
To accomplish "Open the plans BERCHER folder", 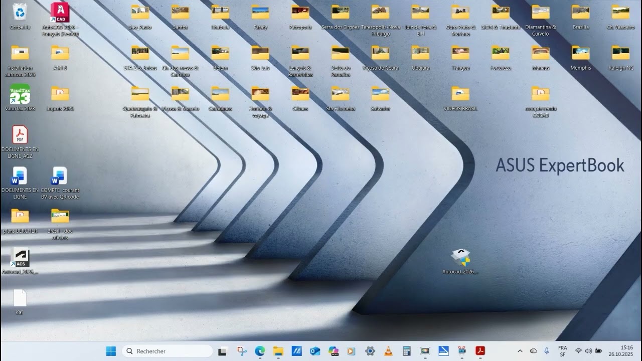I will (20, 221).
